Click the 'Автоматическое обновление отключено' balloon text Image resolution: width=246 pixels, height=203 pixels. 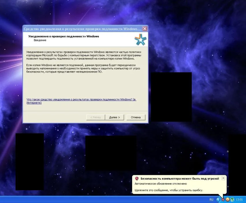pyautogui.click(x=161, y=184)
